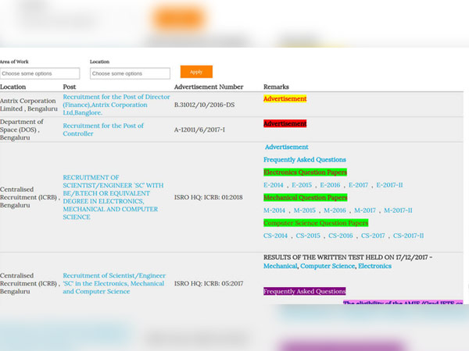Open the M-2016 question paper
The image size is (469, 351).
[x=335, y=211]
